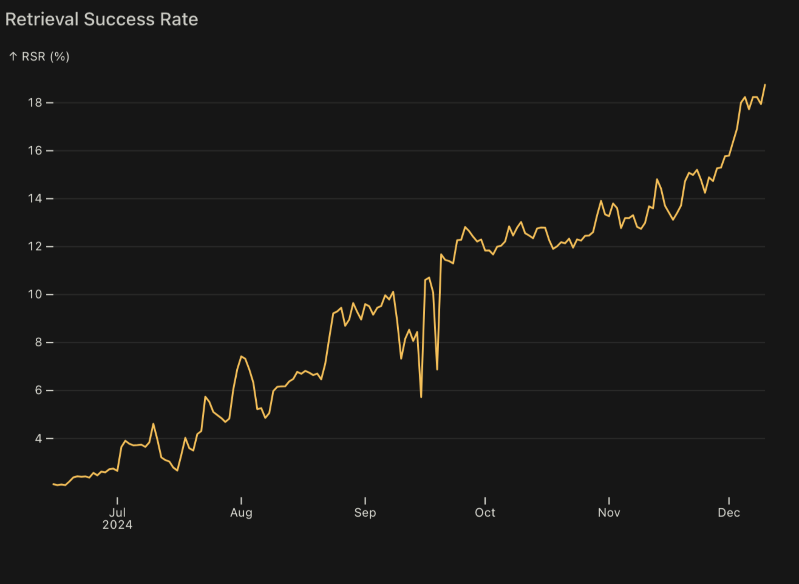The image size is (799, 584).
Task: Click the 4 y-axis tick label
Action: (x=38, y=439)
